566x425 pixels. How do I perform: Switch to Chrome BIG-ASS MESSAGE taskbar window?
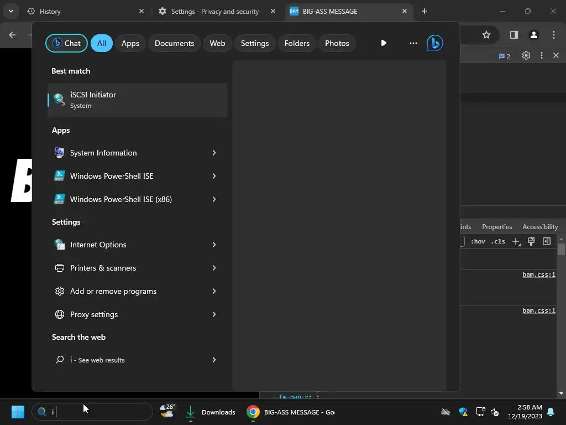pyautogui.click(x=291, y=412)
